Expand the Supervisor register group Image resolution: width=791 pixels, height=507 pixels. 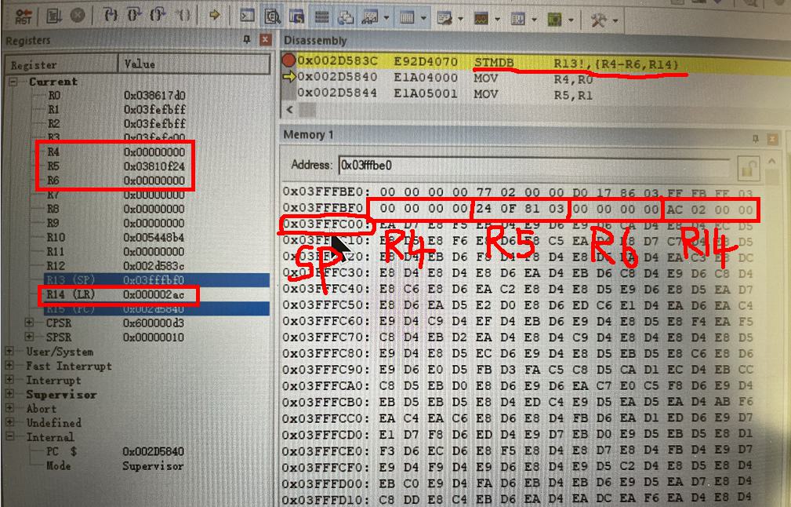point(9,393)
